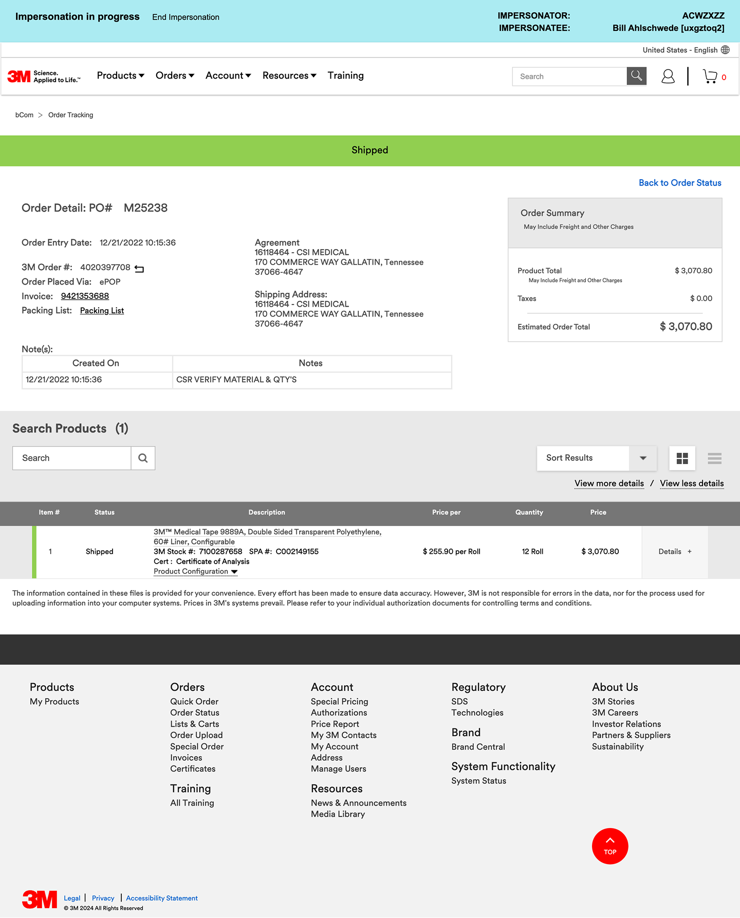The width and height of the screenshot is (740, 918).
Task: Open All Training footer link
Action: pos(192,803)
